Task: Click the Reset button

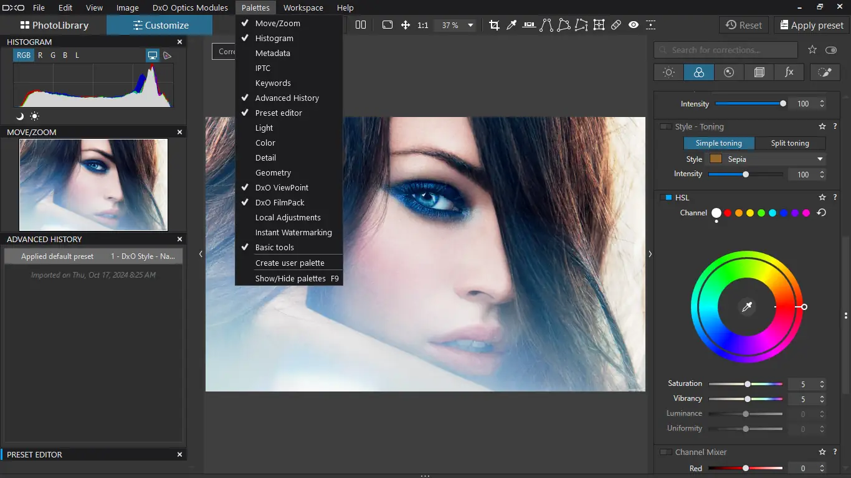Action: click(744, 25)
